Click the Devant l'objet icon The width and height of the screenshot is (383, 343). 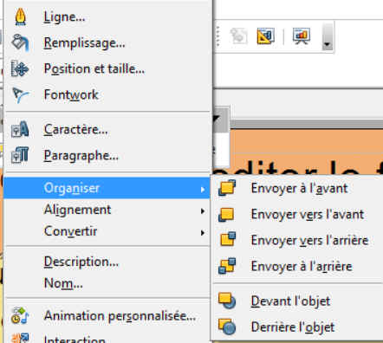point(227,301)
